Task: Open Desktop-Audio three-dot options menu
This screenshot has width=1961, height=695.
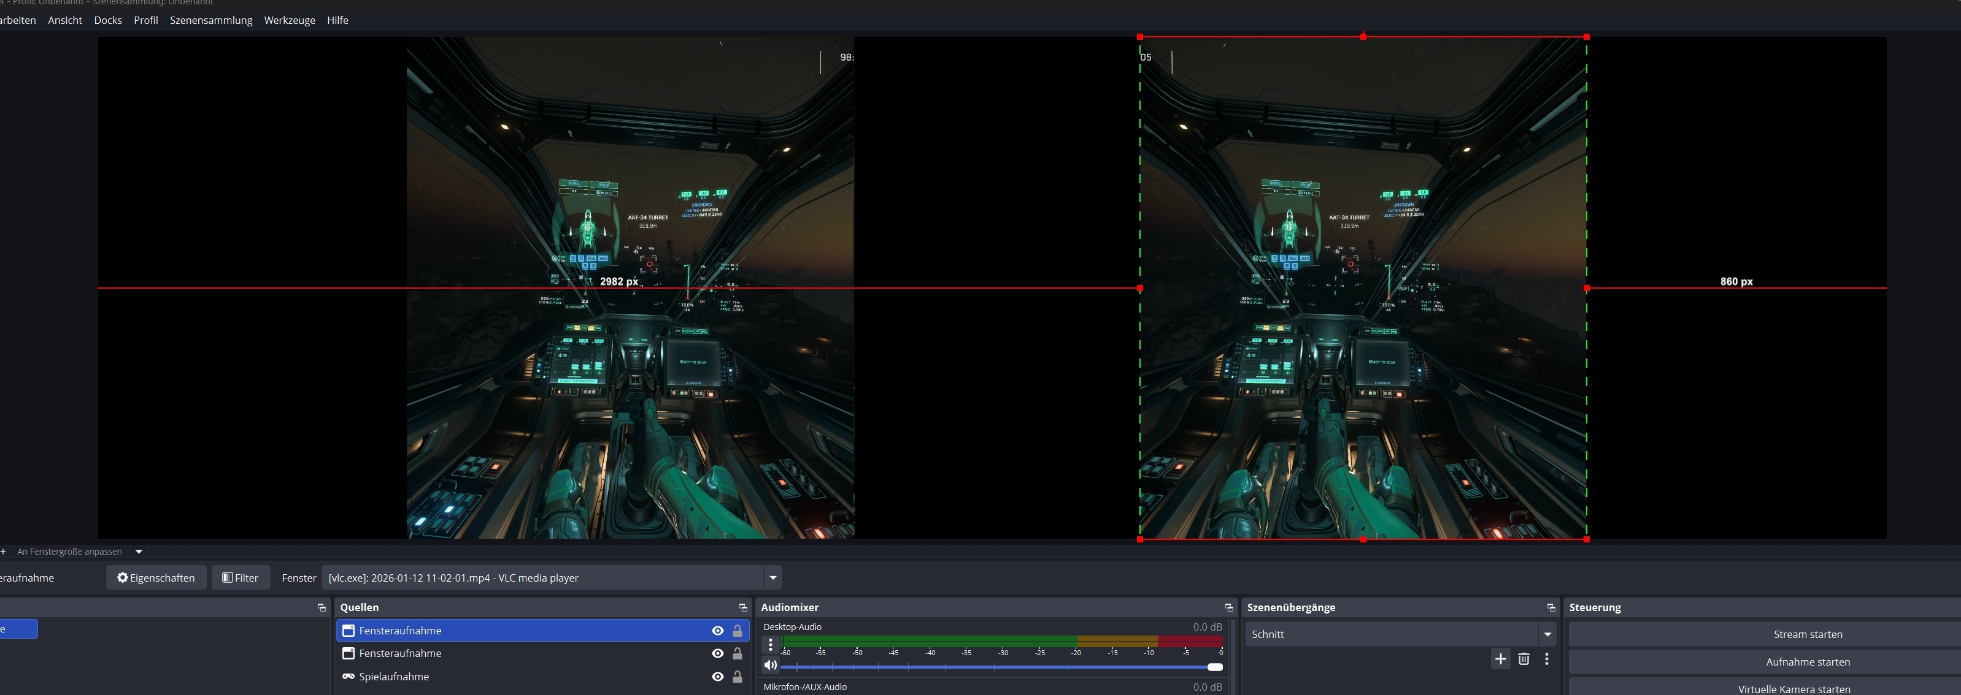Action: point(771,645)
